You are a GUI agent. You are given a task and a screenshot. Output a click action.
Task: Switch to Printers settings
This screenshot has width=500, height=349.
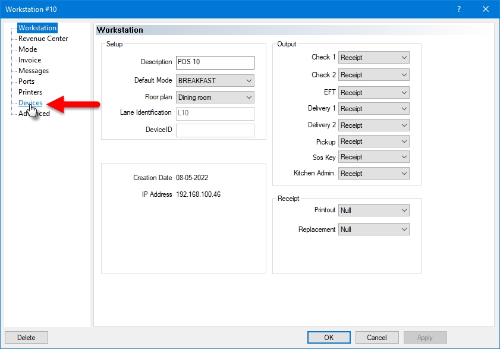click(x=30, y=92)
